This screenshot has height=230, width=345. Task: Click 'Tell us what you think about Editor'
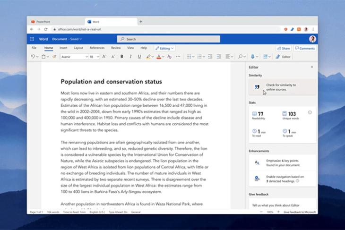point(276,205)
